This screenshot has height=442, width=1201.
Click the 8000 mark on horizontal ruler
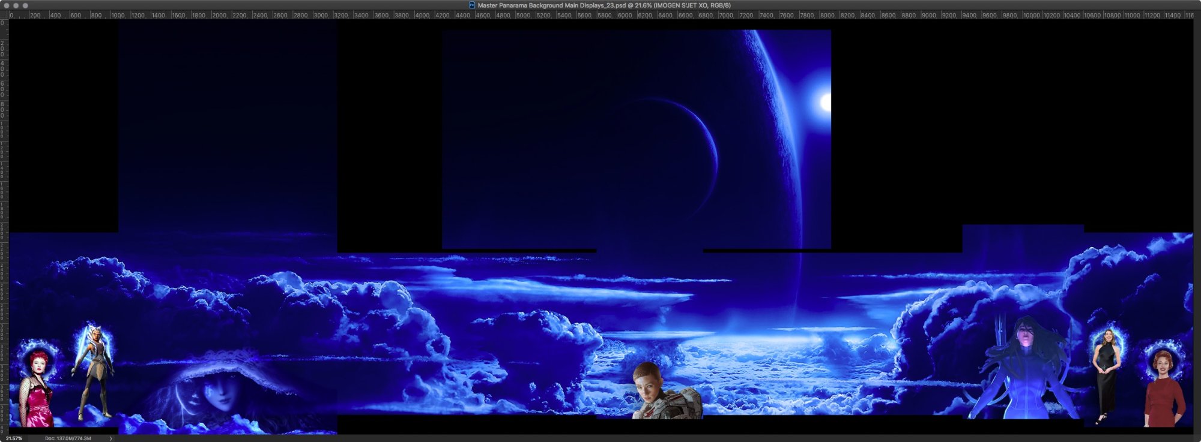827,15
